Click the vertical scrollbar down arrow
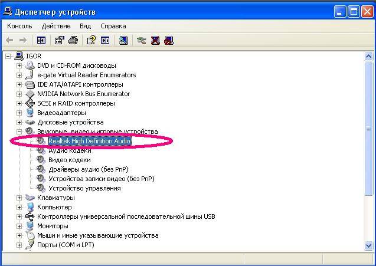This screenshot has width=376, height=266. 370,246
